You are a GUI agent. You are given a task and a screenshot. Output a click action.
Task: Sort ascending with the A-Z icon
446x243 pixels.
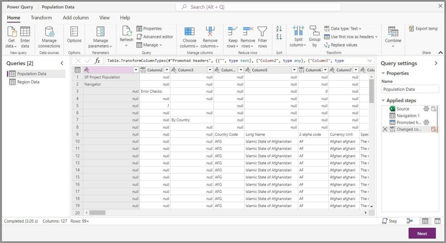[x=279, y=29]
